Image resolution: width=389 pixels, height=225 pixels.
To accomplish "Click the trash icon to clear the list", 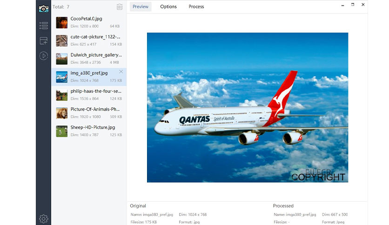I will point(120,7).
